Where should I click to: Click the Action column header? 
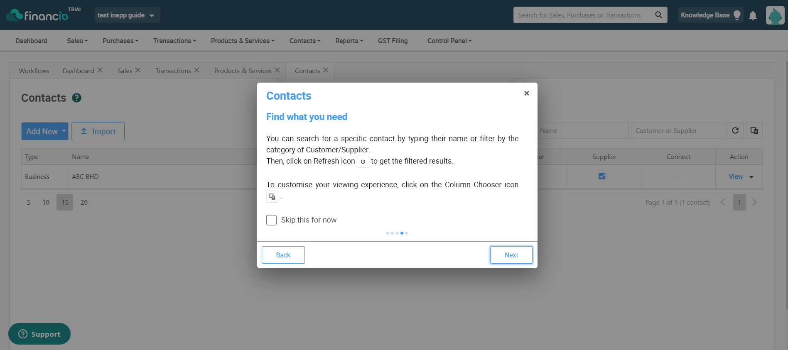(x=739, y=157)
